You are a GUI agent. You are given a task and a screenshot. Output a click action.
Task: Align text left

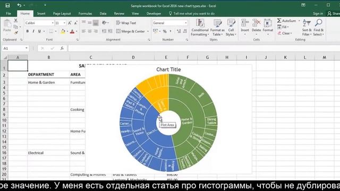83,31
